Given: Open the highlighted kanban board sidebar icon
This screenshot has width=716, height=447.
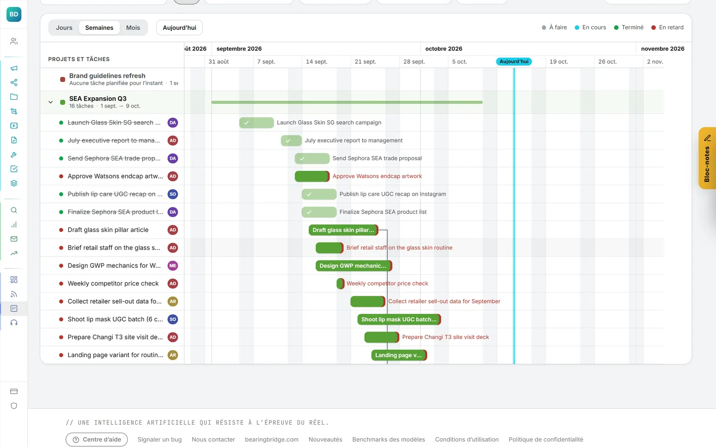Looking at the screenshot, I should [14, 308].
